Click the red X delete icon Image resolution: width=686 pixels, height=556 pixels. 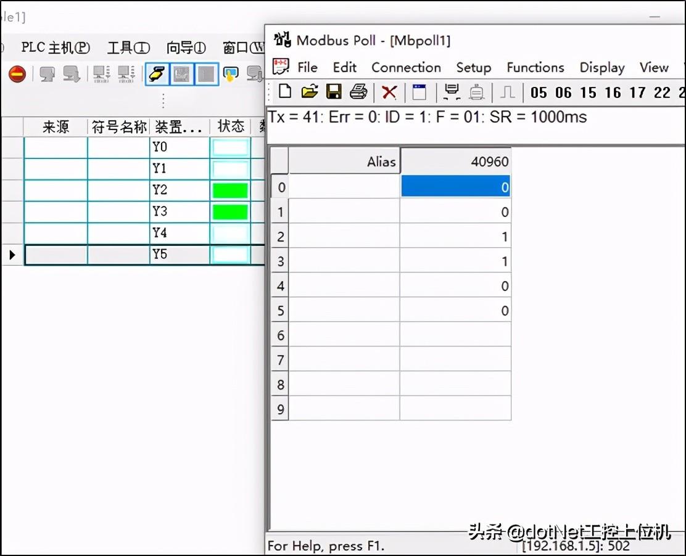[x=389, y=92]
